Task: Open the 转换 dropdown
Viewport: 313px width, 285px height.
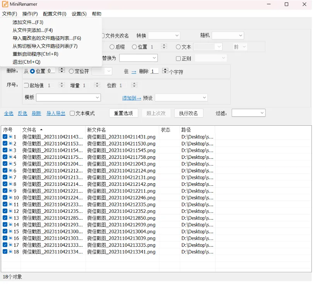Action: tap(164, 35)
